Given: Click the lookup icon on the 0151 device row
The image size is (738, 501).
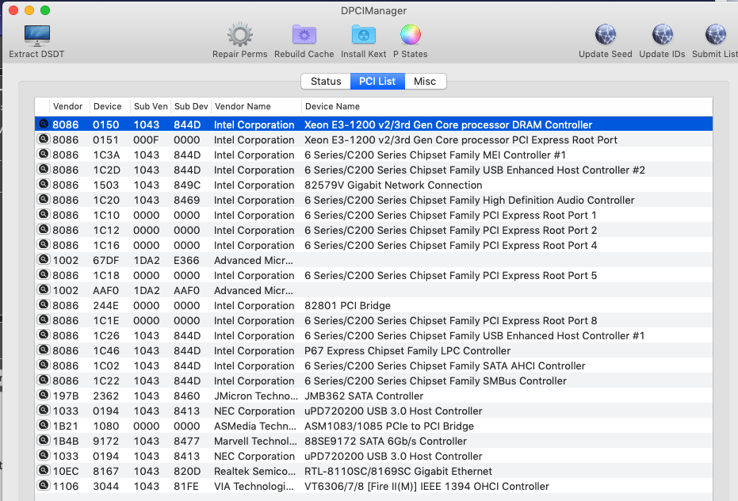Looking at the screenshot, I should point(44,140).
